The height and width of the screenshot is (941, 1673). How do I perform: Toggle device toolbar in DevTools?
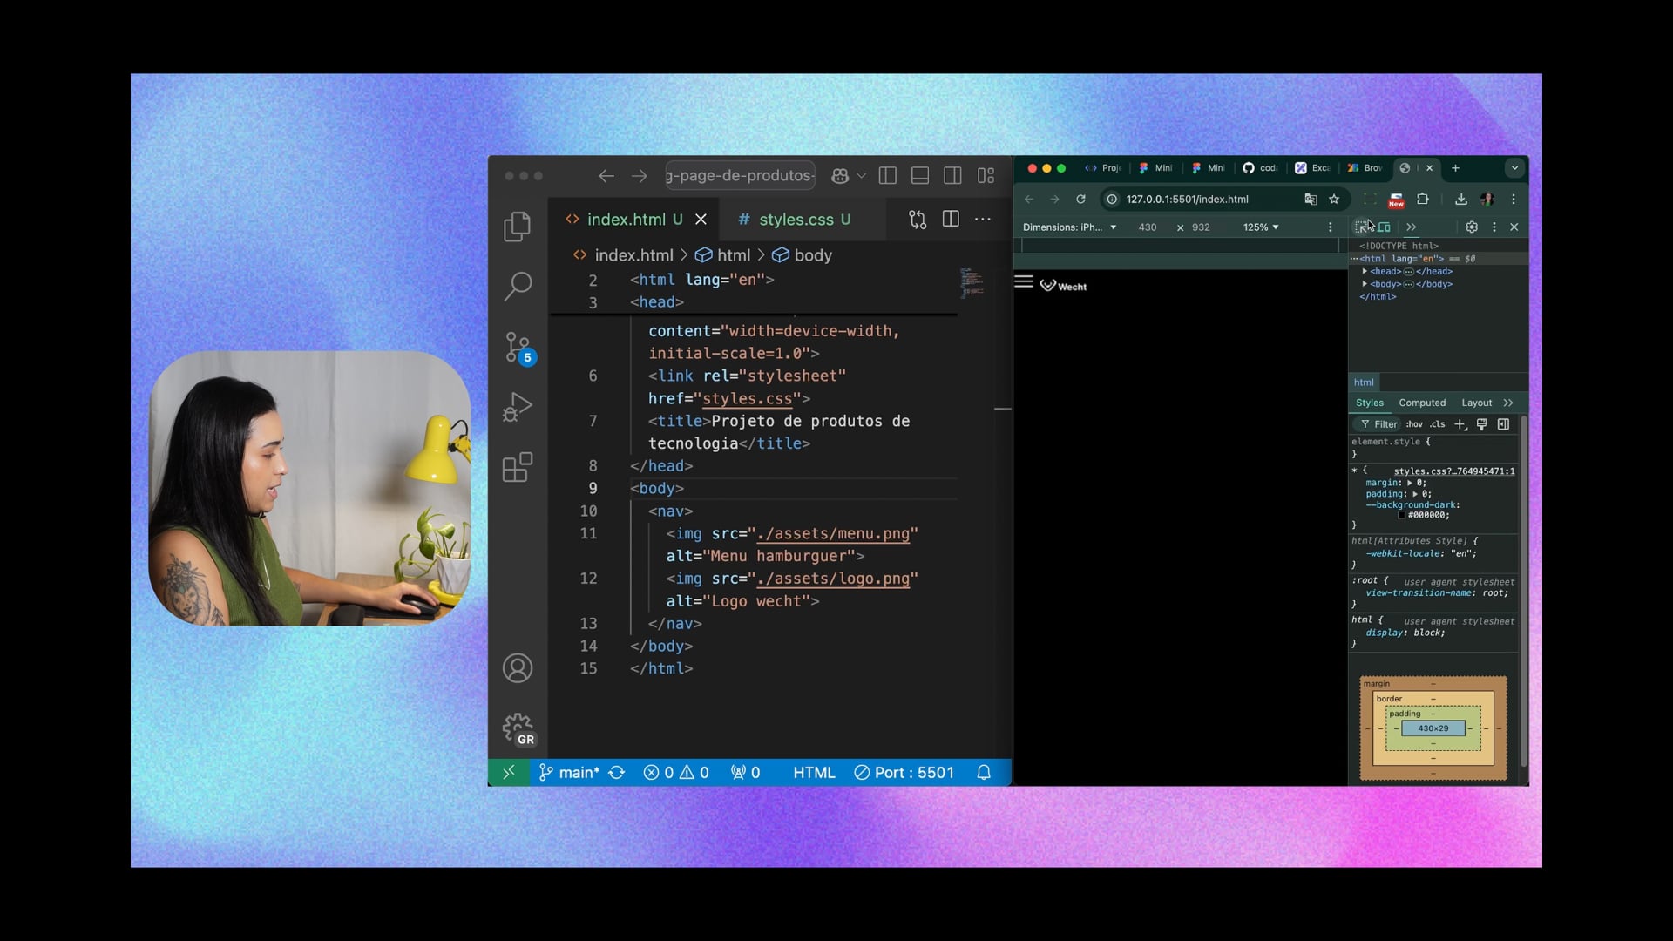[1385, 227]
